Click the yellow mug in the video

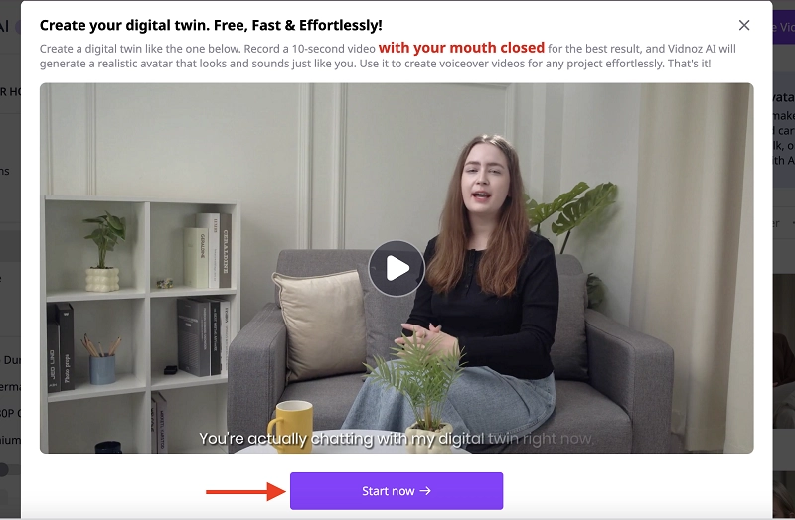[290, 425]
